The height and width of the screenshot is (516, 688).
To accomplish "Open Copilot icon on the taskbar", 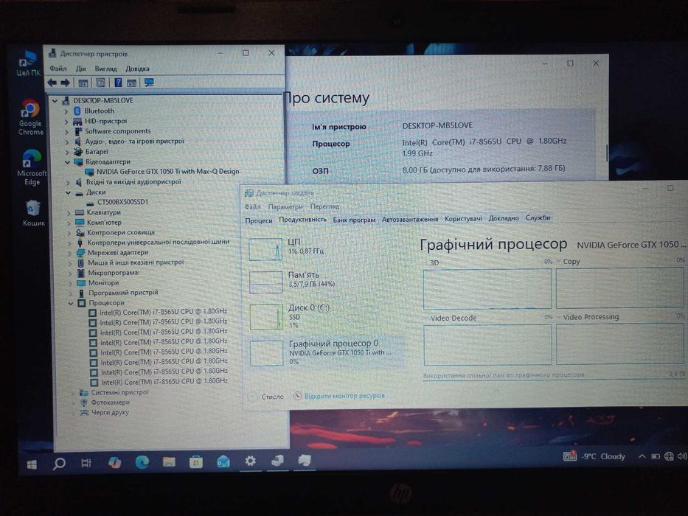I will [114, 462].
